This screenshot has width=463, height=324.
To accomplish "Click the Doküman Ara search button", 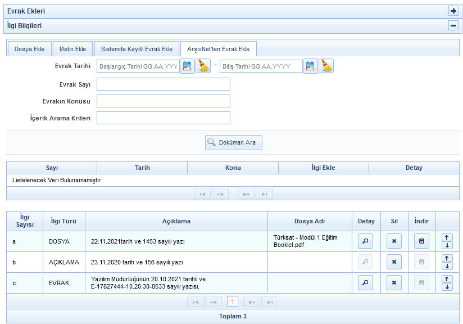I will (x=233, y=142).
